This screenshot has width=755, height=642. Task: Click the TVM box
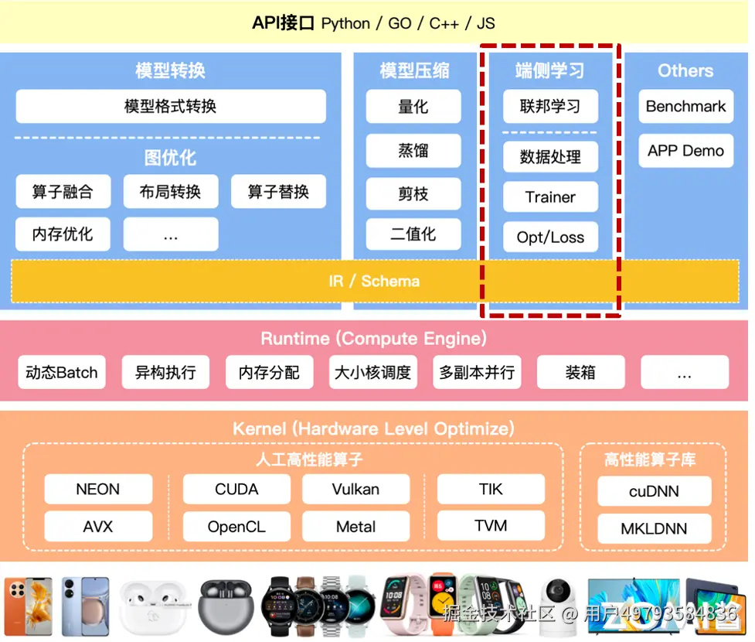[x=491, y=525]
